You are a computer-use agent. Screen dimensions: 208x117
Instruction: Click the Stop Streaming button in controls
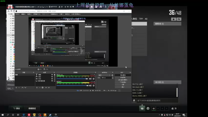point(123,75)
